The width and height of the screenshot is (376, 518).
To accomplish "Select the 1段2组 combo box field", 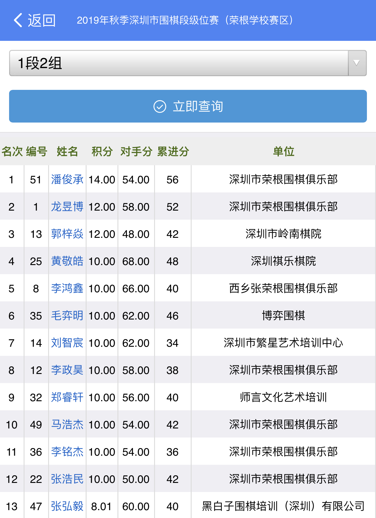I will point(179,63).
